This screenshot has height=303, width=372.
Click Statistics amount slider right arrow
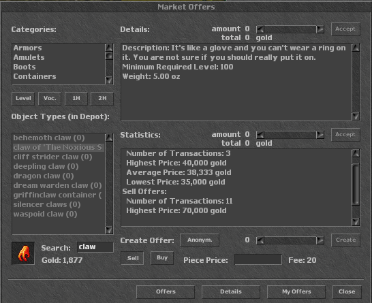pos(320,135)
